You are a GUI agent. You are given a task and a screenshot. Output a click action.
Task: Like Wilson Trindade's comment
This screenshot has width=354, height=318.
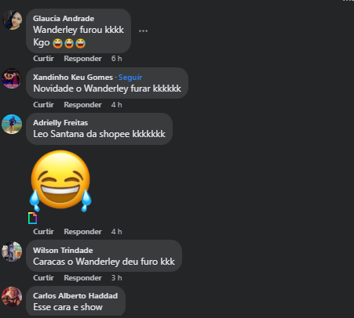[43, 278]
